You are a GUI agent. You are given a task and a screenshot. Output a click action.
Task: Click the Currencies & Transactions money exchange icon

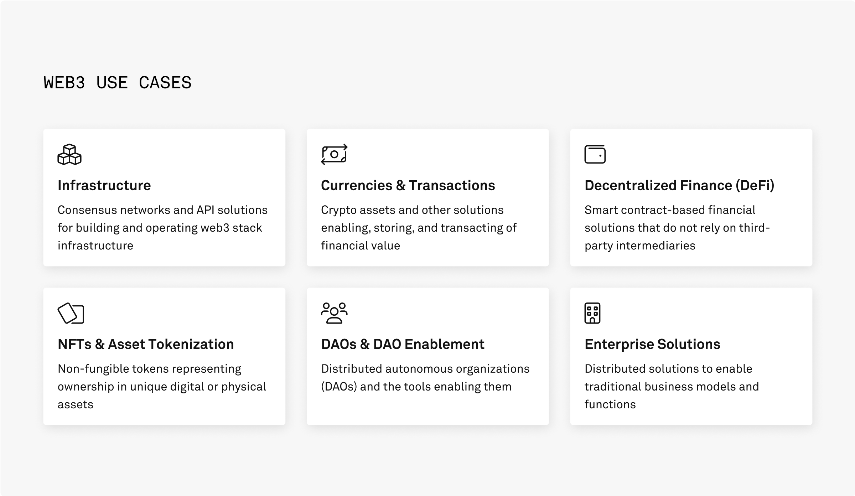coord(334,154)
